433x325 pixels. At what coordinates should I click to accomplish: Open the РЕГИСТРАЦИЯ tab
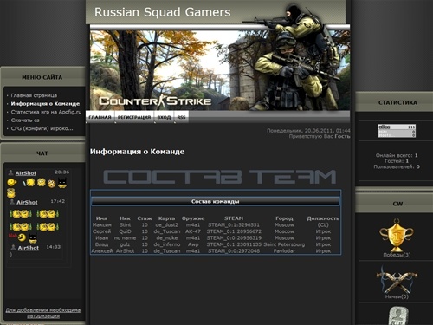pyautogui.click(x=134, y=117)
